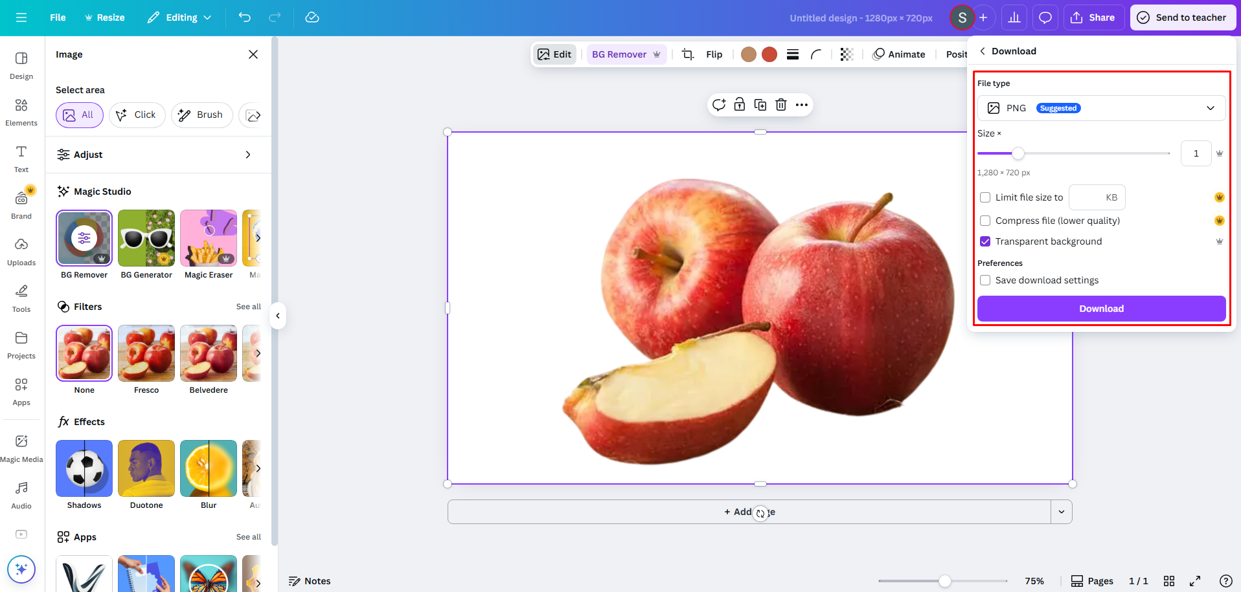The image size is (1241, 592).
Task: Click the Redo arrow icon
Action: (275, 17)
